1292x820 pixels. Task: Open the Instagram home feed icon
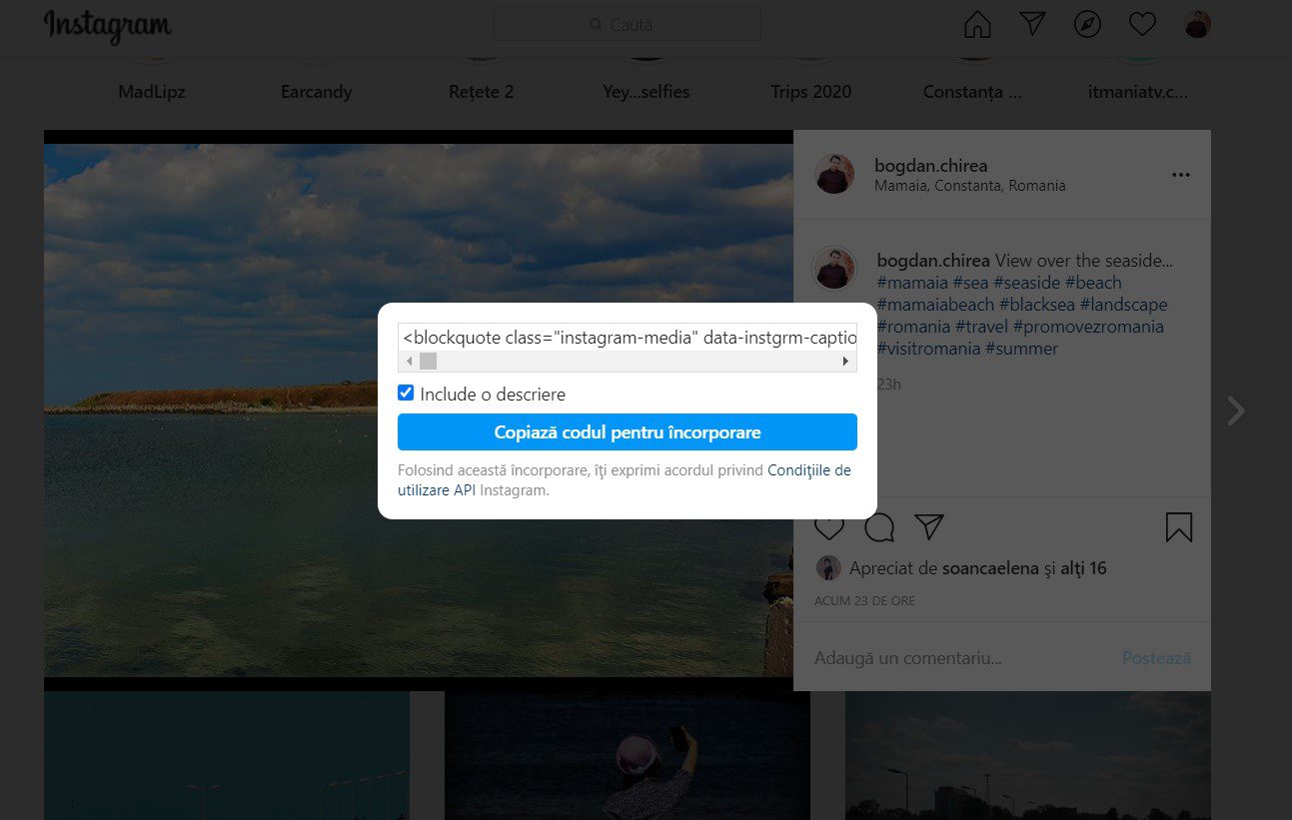pyautogui.click(x=977, y=25)
